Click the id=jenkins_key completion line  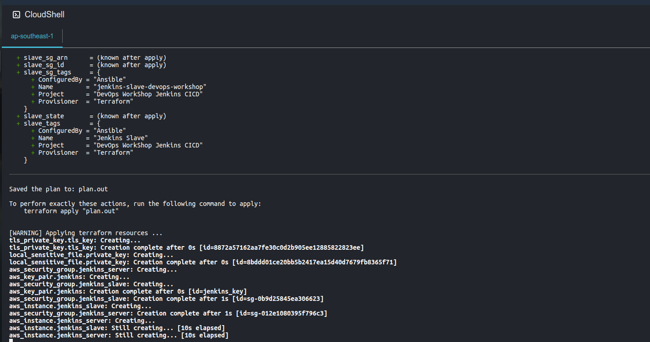[x=128, y=291]
